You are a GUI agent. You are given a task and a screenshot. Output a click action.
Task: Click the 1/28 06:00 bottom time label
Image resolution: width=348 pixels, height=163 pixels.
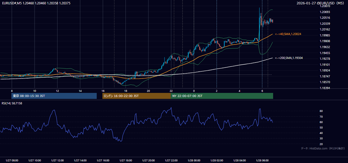pyautogui.click(x=262, y=161)
